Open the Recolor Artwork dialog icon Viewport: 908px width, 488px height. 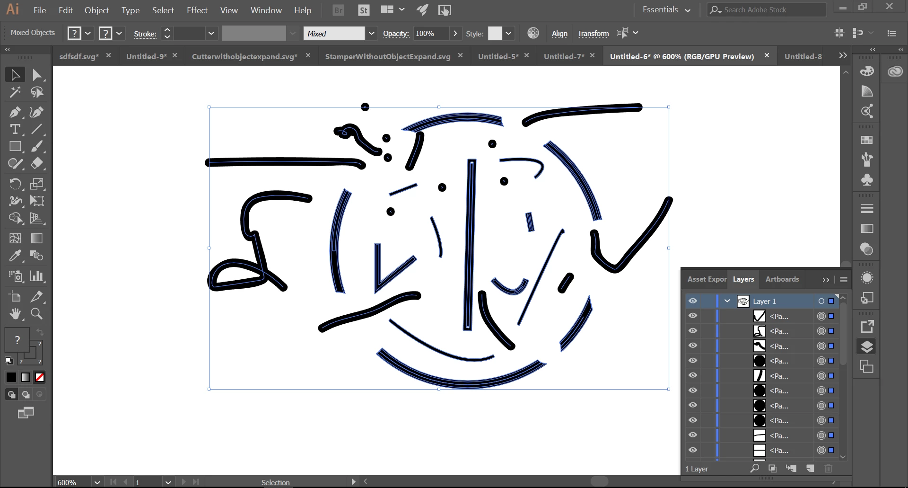point(533,33)
